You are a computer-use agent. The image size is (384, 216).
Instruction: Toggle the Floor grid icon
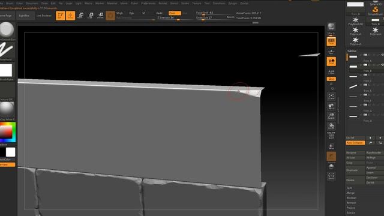click(x=331, y=52)
